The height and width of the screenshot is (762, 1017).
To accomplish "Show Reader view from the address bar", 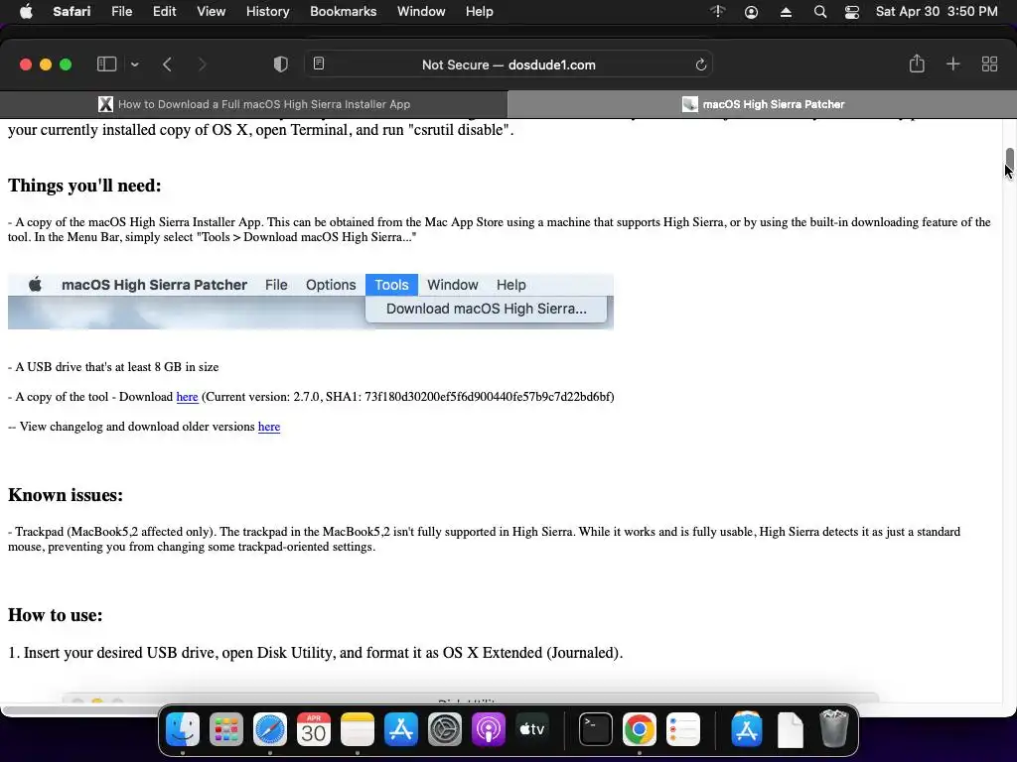I will (x=319, y=63).
